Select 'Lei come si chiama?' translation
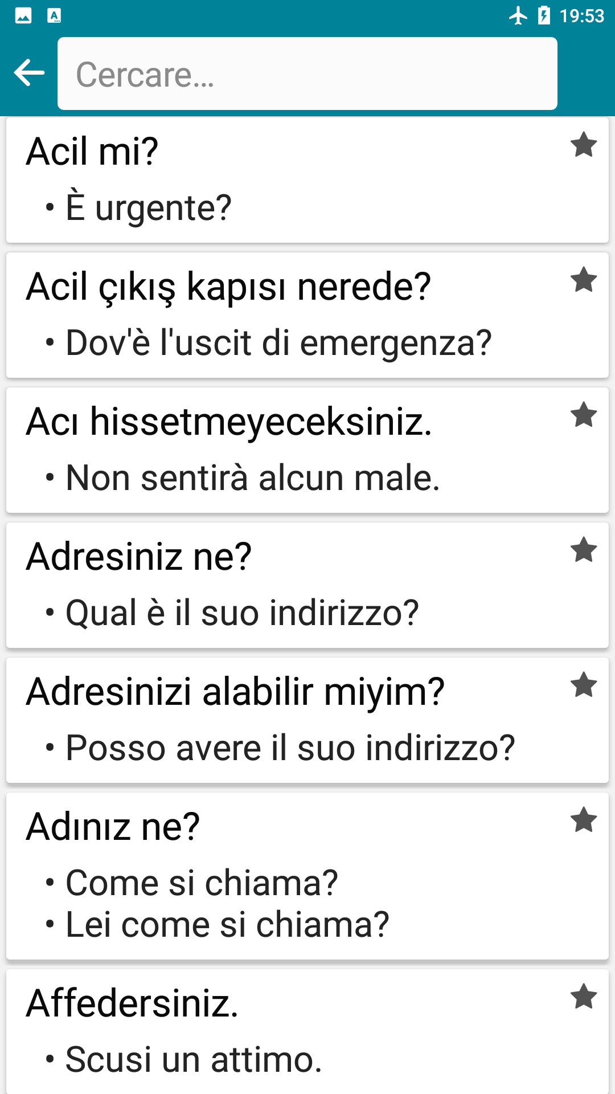The image size is (615, 1094). tap(227, 925)
